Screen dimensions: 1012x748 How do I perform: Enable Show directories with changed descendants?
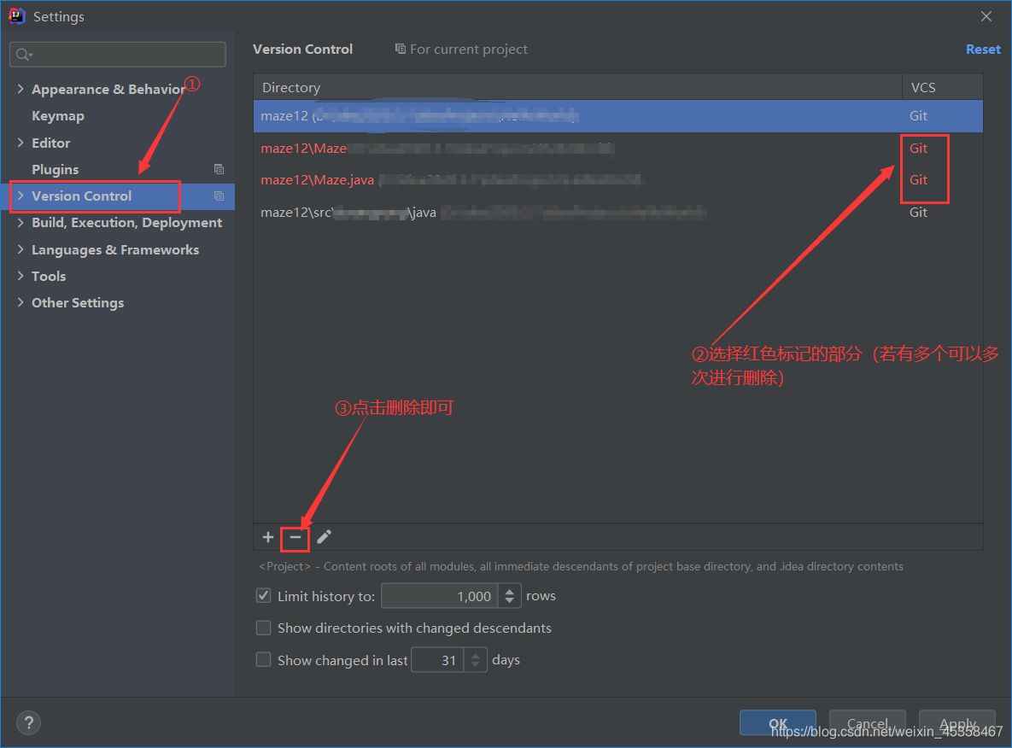tap(264, 628)
